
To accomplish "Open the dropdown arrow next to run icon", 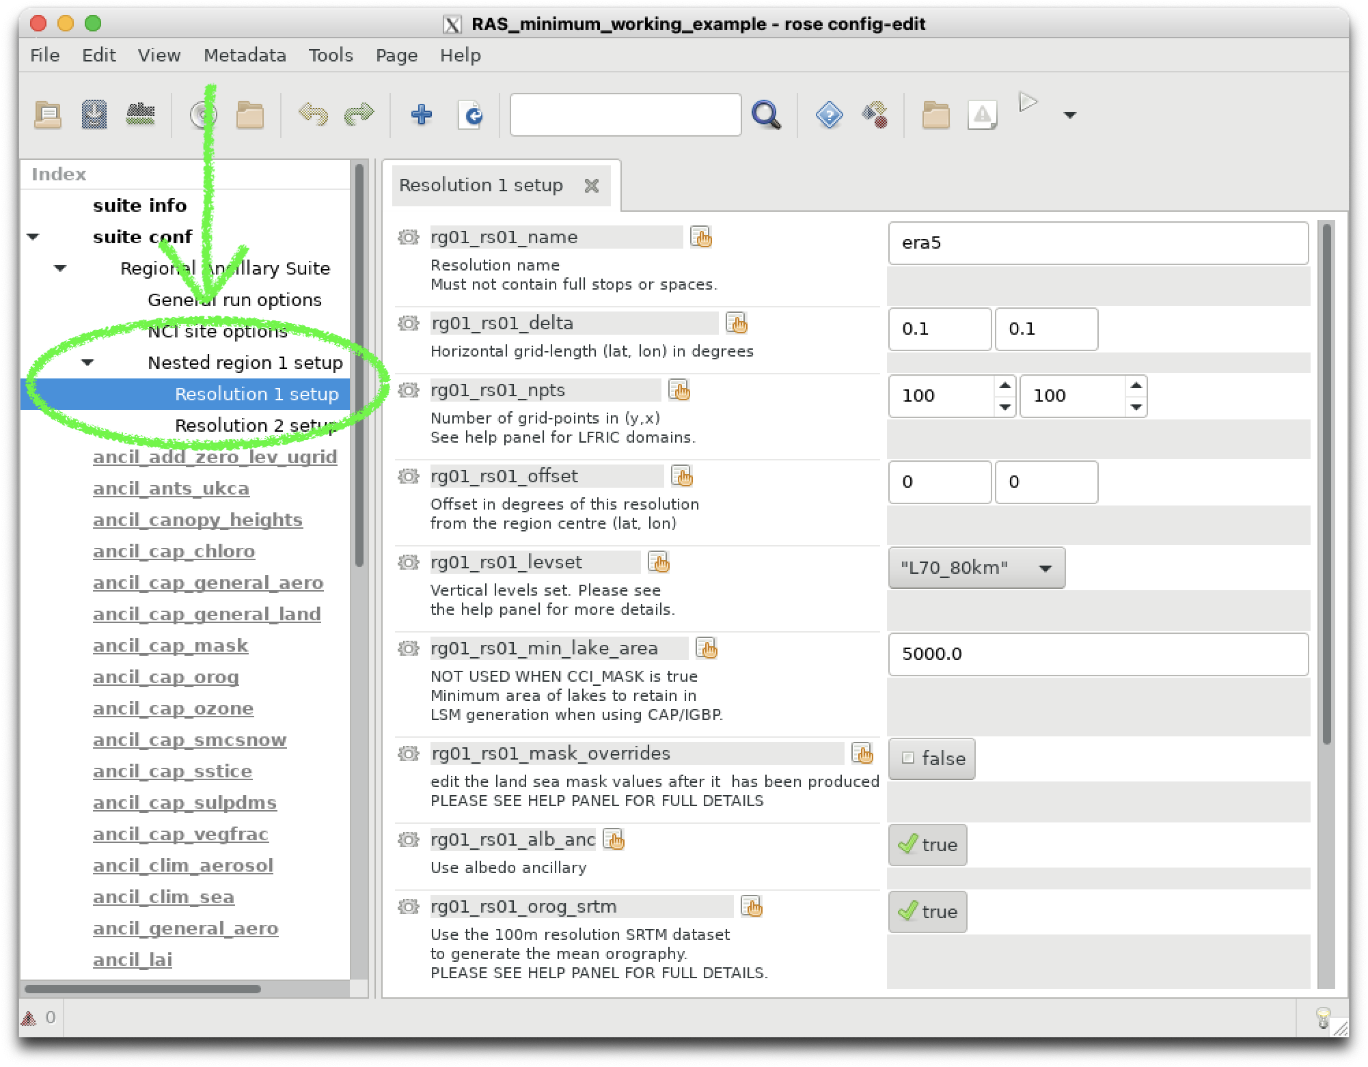I will (x=1070, y=115).
